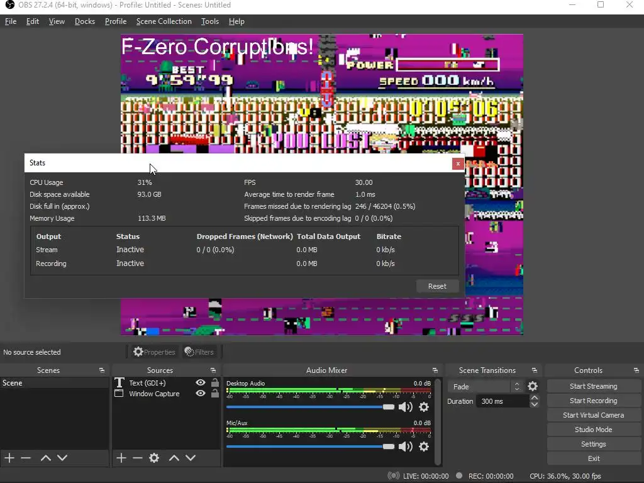Remove the selected source

pos(138,458)
